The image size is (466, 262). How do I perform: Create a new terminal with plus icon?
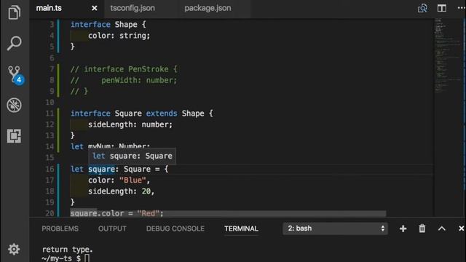403,229
